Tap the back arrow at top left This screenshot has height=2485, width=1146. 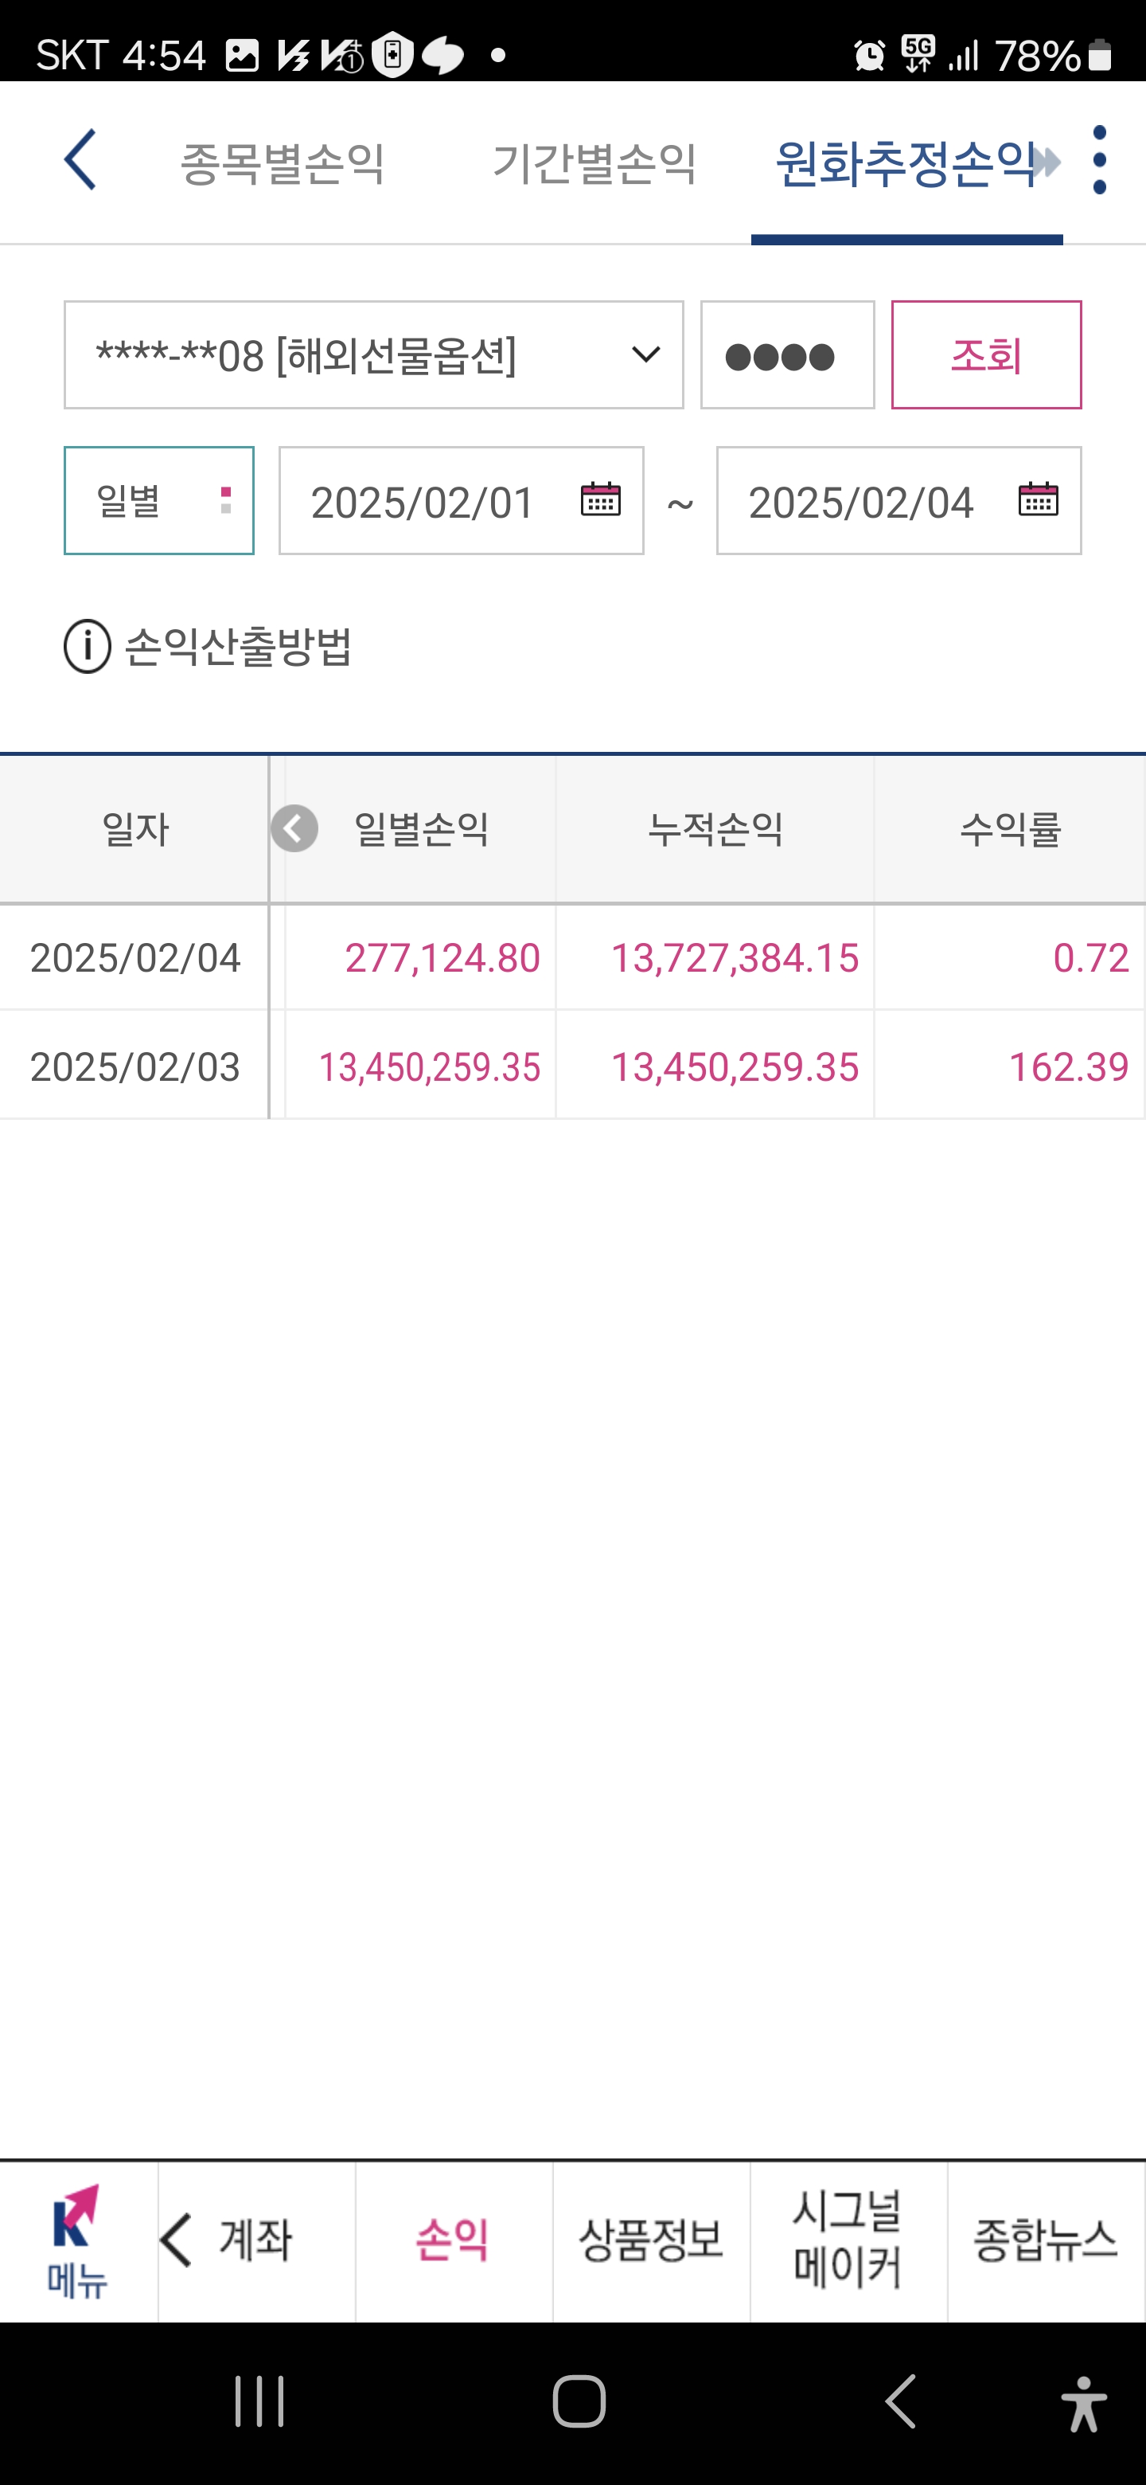coord(80,160)
